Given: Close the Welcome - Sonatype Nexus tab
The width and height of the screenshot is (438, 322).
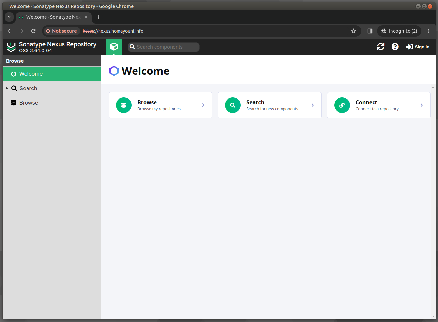Looking at the screenshot, I should point(86,17).
